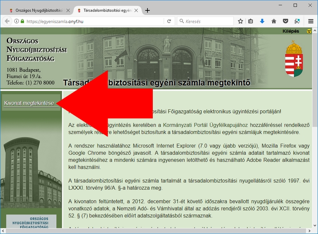
Task: Open the Firefox hamburger menu
Action: (x=311, y=21)
